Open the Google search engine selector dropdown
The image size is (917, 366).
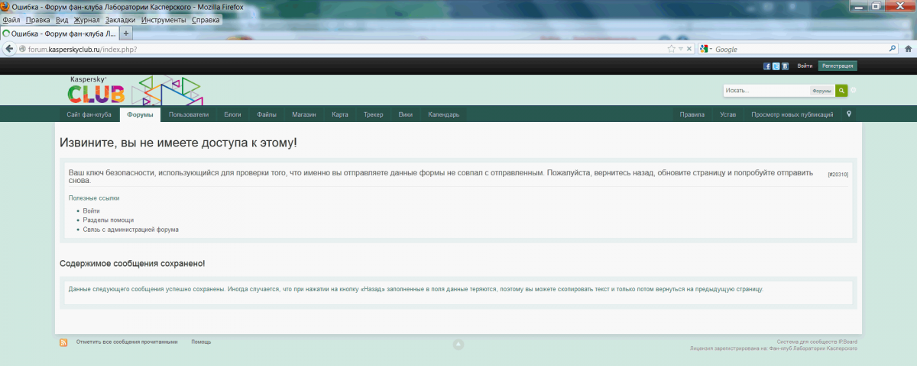tap(705, 49)
